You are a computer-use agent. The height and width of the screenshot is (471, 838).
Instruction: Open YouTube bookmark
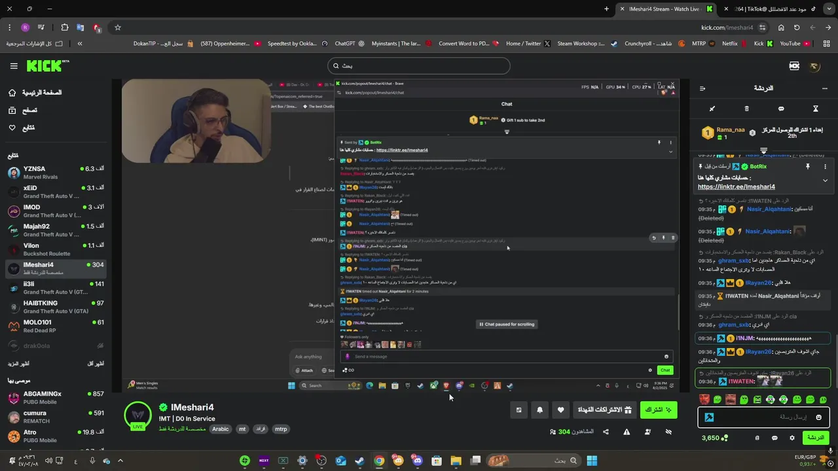coord(795,44)
